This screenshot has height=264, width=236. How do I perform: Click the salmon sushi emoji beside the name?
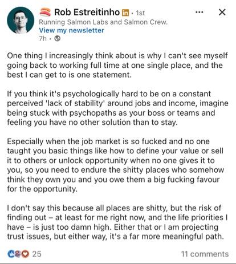click(45, 12)
